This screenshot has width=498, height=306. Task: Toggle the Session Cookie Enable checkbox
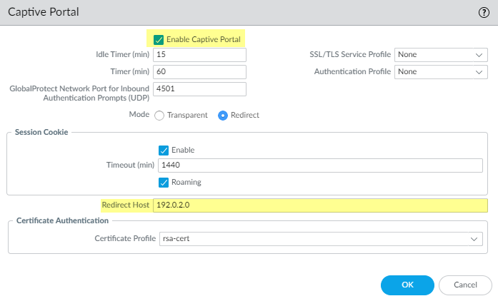[x=163, y=150]
